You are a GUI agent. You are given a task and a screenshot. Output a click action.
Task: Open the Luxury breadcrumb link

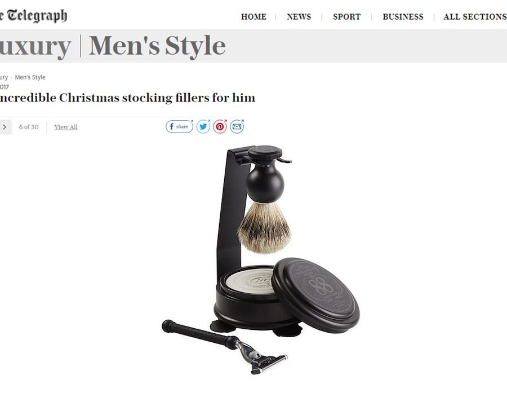(x=3, y=77)
